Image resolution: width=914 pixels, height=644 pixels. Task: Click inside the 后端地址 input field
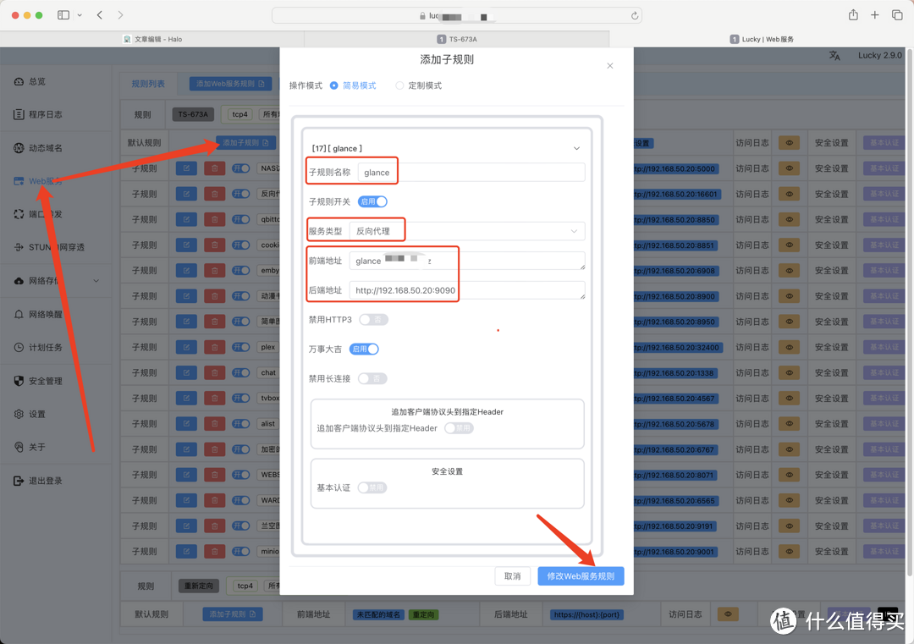coord(474,291)
